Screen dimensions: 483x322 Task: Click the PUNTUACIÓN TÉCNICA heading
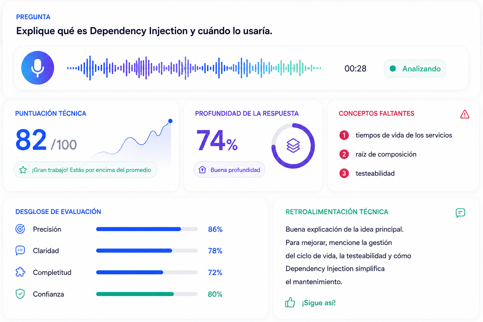pyautogui.click(x=51, y=114)
